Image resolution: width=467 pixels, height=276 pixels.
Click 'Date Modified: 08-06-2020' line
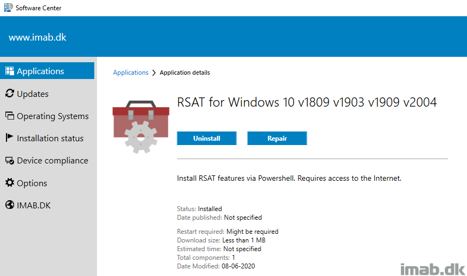point(216,266)
